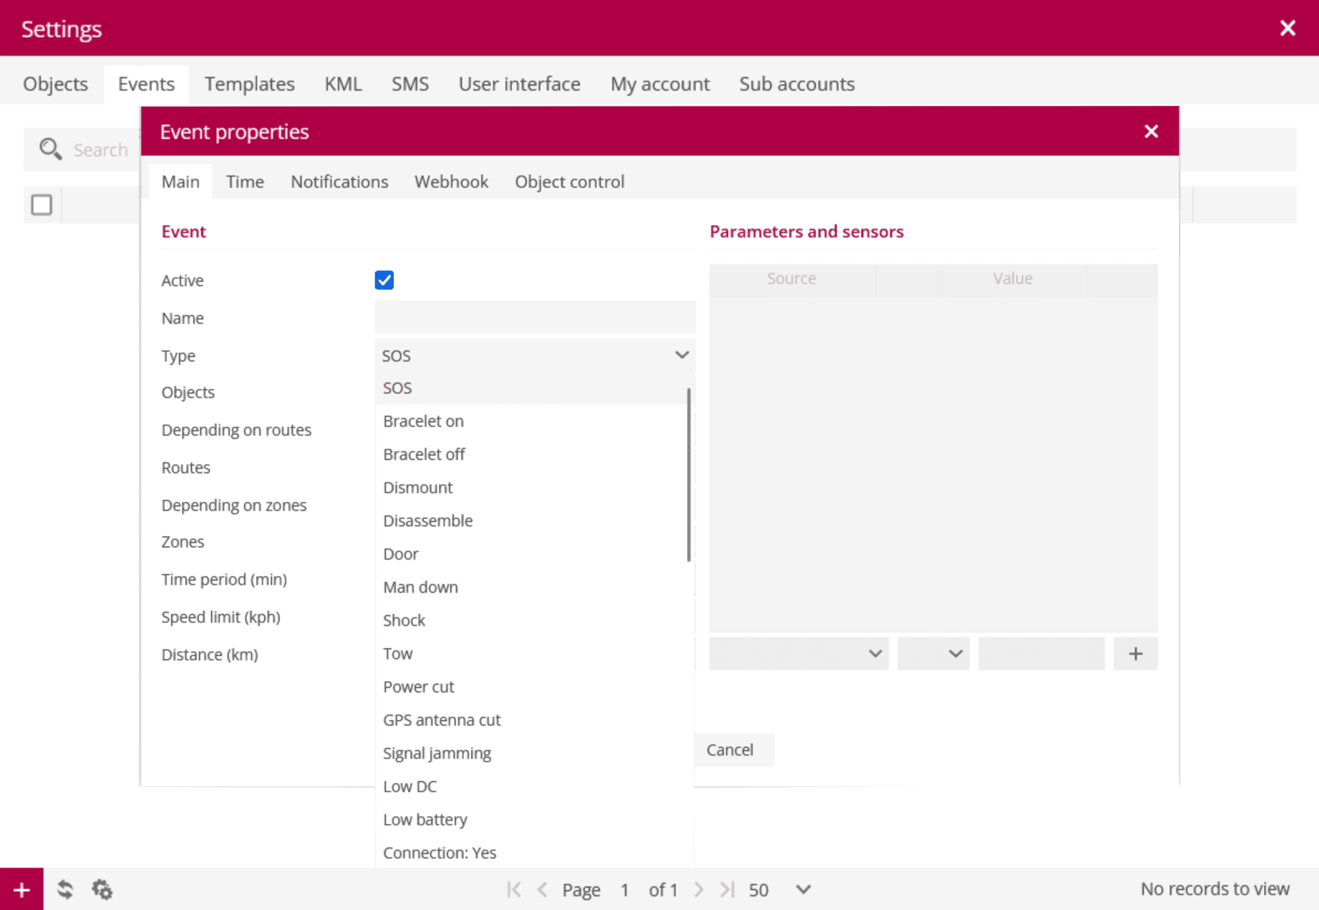Go to the last page arrow
Viewport: 1319px width, 910px height.
[727, 890]
